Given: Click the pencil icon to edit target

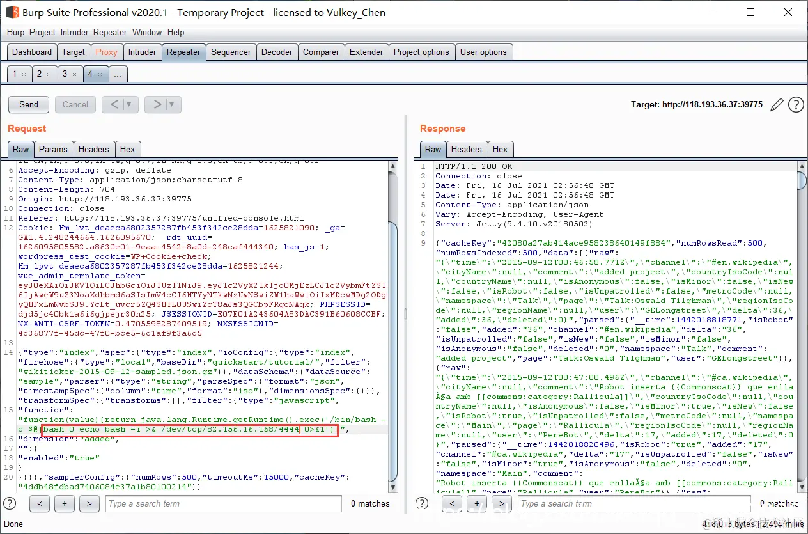Looking at the screenshot, I should 777,104.
